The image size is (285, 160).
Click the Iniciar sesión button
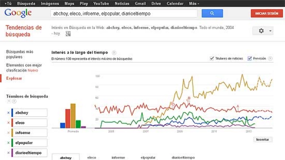[x=267, y=13]
